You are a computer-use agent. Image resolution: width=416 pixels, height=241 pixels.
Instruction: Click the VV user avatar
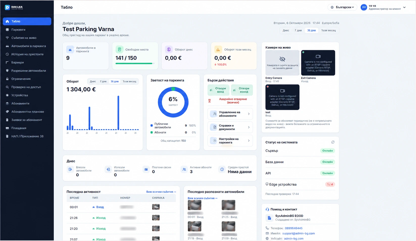tap(364, 7)
